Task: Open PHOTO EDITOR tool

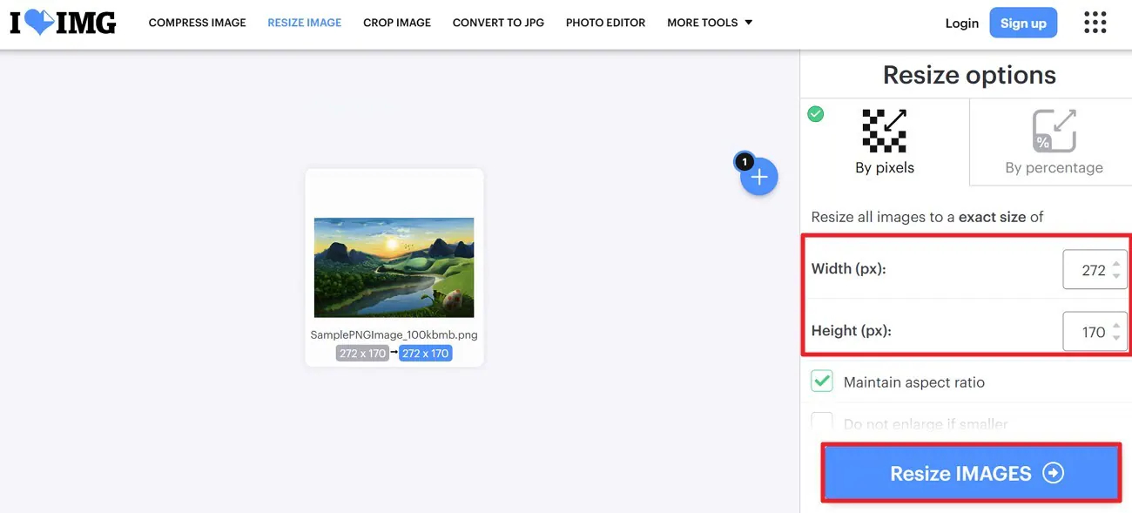Action: tap(606, 23)
